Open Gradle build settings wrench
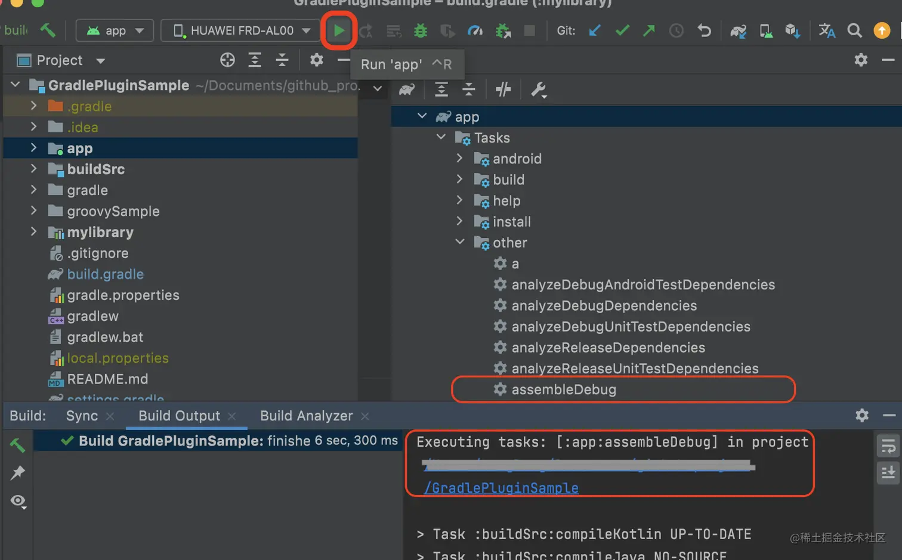The width and height of the screenshot is (902, 560). [x=538, y=89]
